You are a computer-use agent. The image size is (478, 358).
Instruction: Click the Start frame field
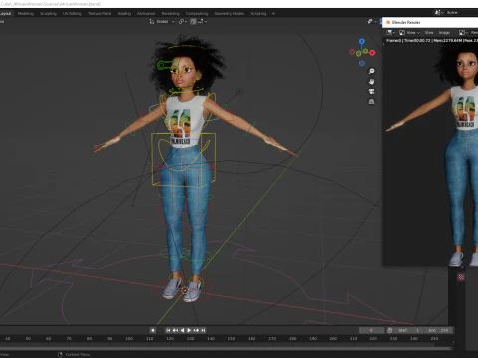click(409, 330)
